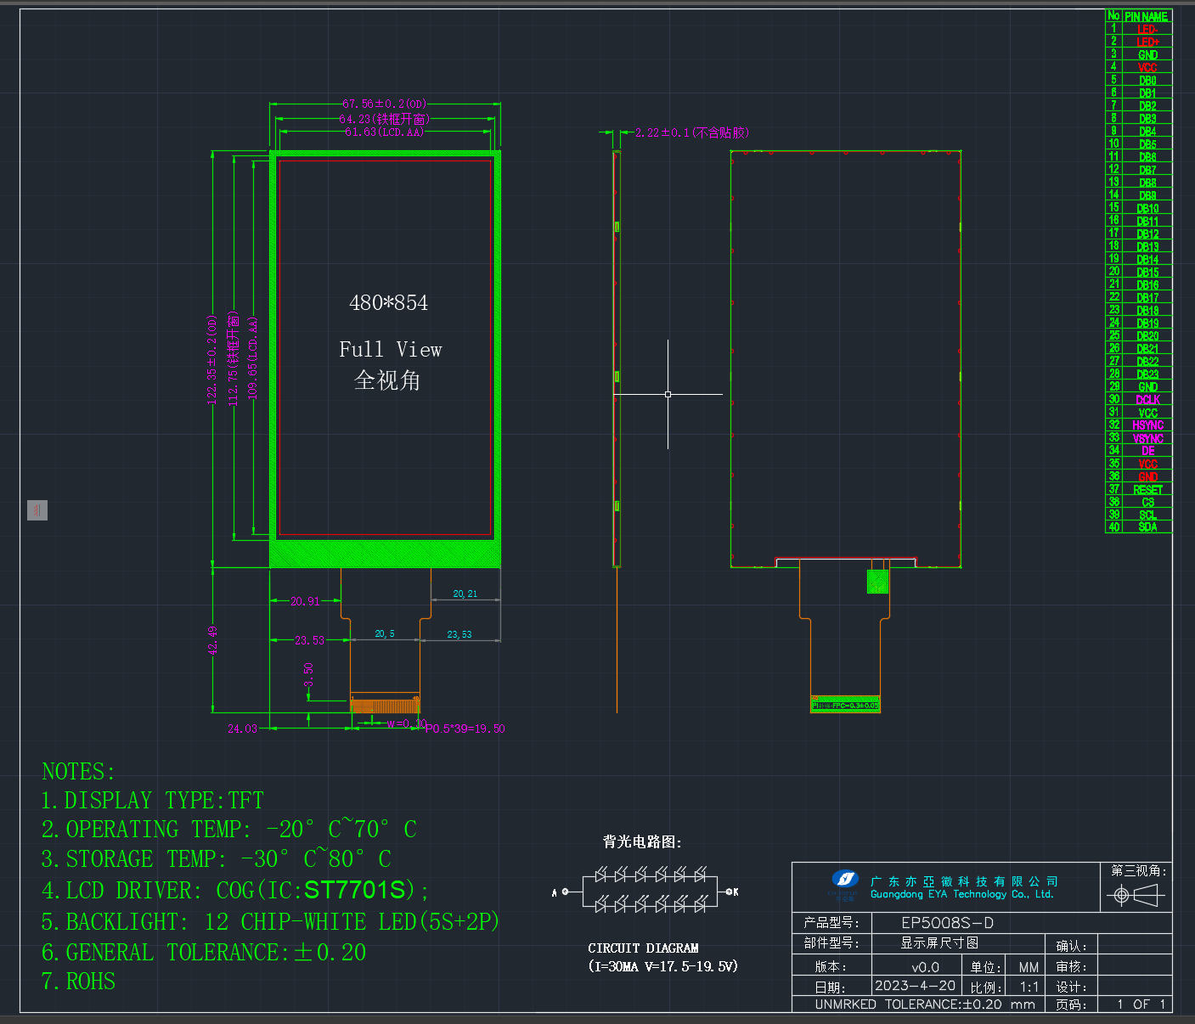Click the "PIN NAME" table header
1195x1024 pixels.
click(1147, 16)
